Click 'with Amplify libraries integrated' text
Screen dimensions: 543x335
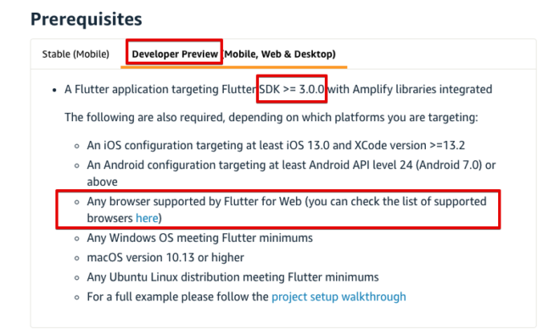410,89
